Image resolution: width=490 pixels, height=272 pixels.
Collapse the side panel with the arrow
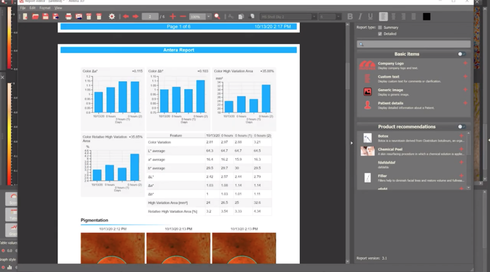click(x=352, y=143)
